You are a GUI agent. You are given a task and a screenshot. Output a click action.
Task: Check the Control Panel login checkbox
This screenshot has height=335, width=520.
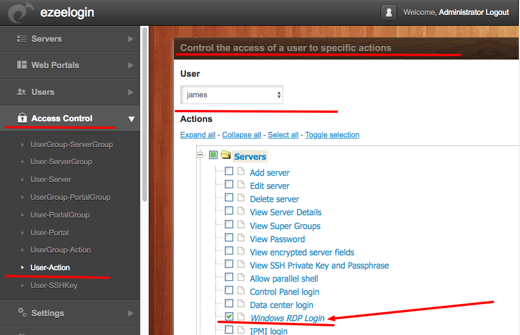click(229, 290)
